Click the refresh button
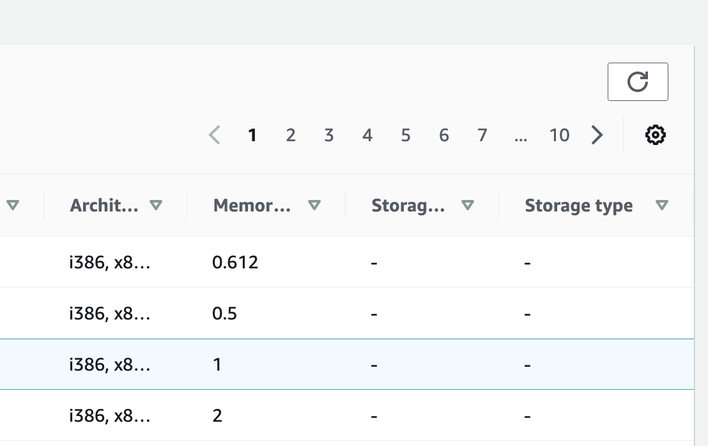Screen dimensions: 708x446 click(638, 82)
